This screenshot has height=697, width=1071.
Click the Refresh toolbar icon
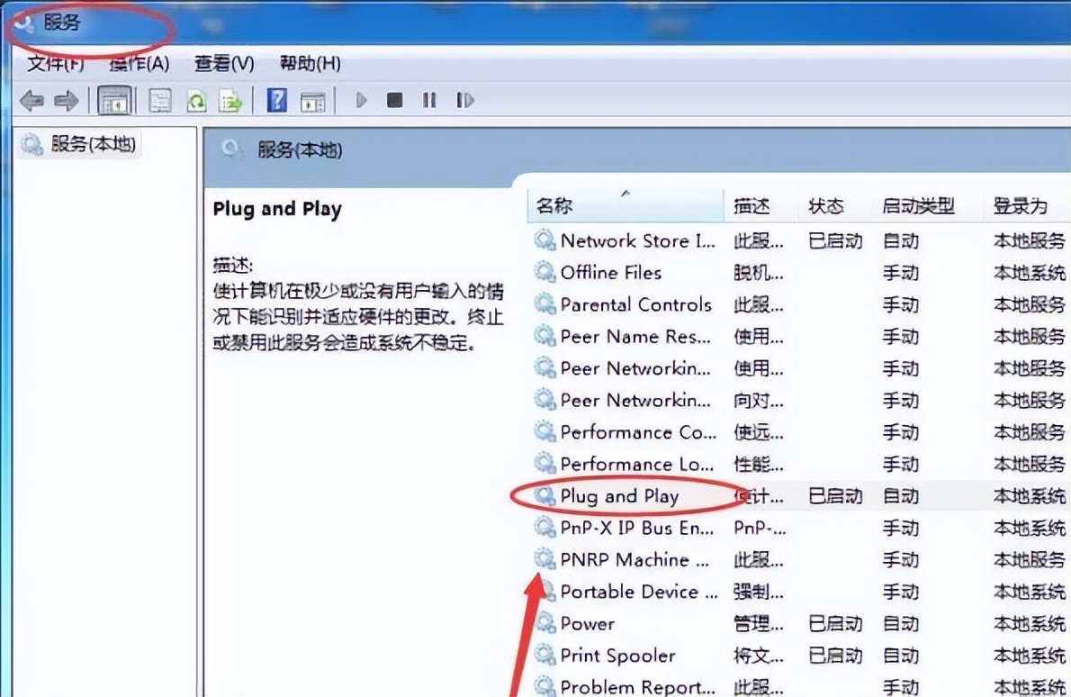(x=196, y=101)
